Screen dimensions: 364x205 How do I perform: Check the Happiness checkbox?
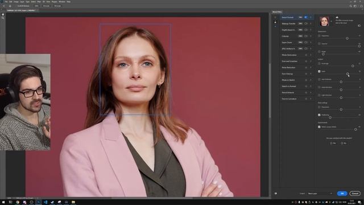[x=319, y=36]
